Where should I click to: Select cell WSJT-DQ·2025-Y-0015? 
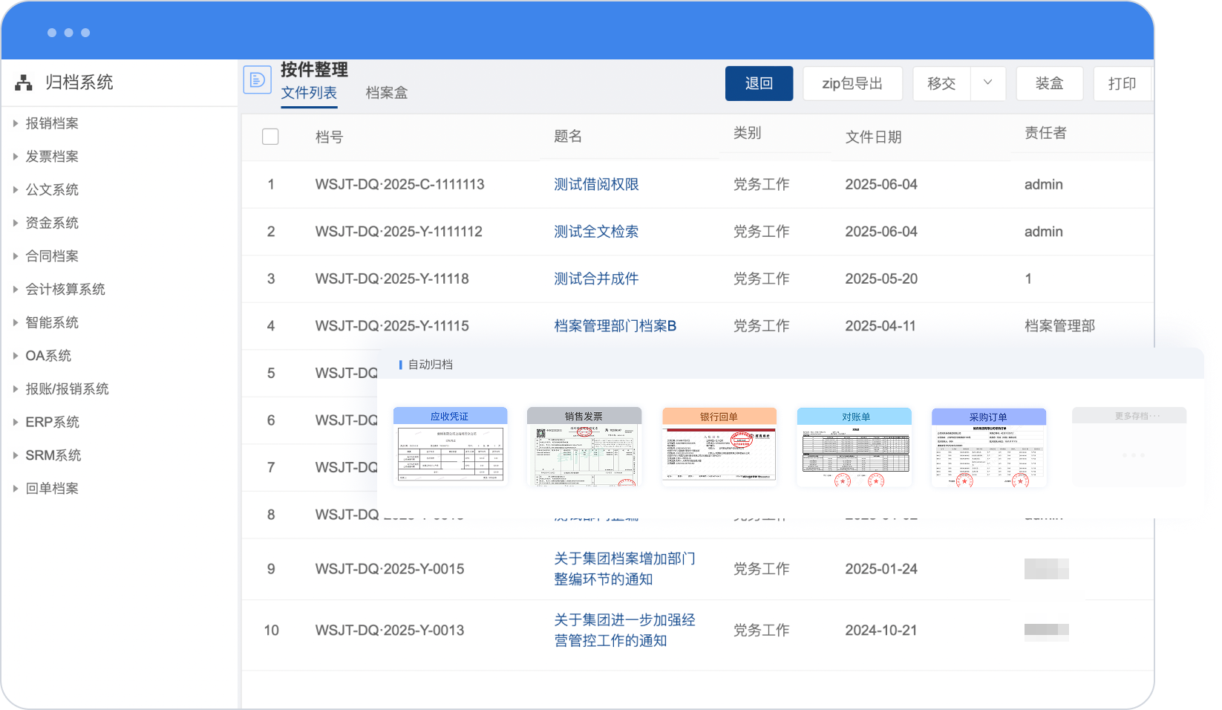click(x=390, y=569)
